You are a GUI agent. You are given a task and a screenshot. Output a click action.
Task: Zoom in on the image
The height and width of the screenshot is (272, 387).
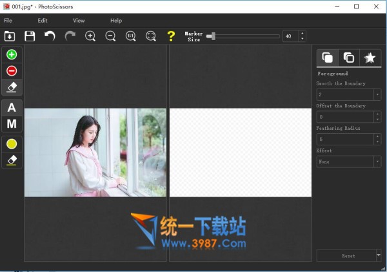point(90,36)
